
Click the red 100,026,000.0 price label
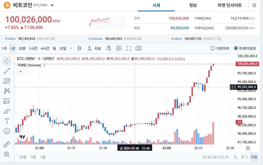coord(247,64)
